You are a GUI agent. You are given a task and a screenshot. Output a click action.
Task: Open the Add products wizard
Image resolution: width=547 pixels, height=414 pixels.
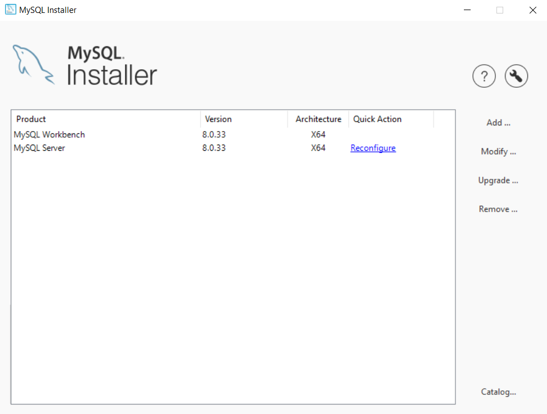[x=498, y=123]
